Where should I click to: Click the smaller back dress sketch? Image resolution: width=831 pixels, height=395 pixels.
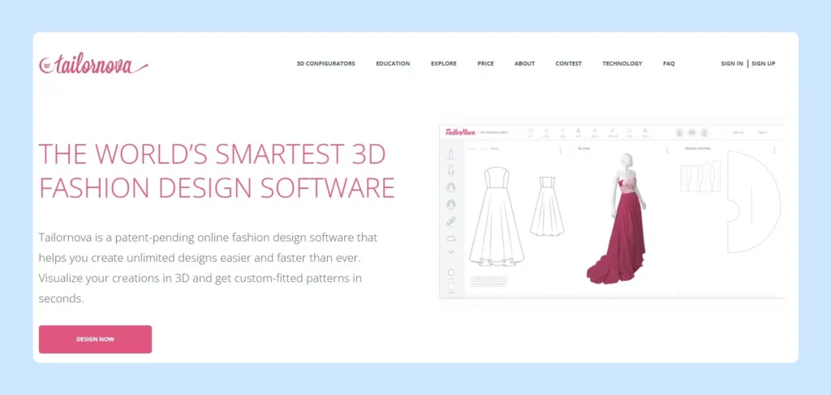pyautogui.click(x=548, y=206)
